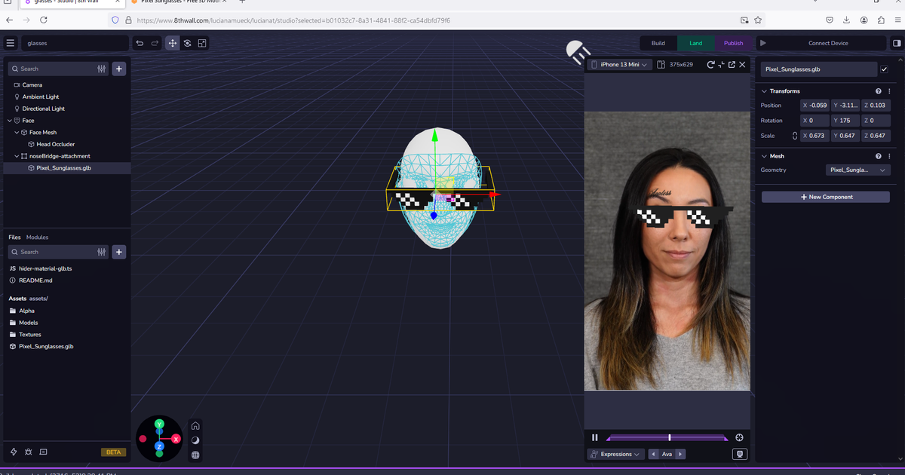Open the debug bug icon at bottom left
This screenshot has width=905, height=475.
click(x=28, y=452)
